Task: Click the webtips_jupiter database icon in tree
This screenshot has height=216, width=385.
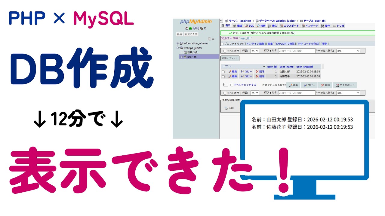Action: pos(181,48)
